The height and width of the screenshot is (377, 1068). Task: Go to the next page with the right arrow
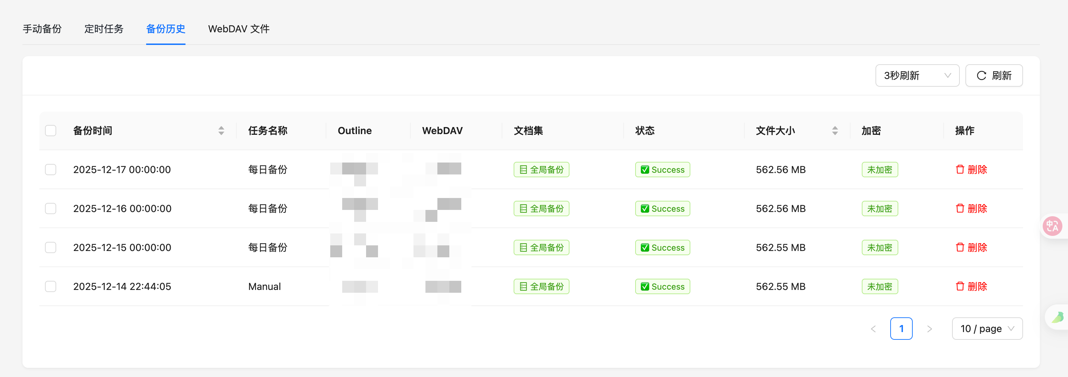(930, 329)
